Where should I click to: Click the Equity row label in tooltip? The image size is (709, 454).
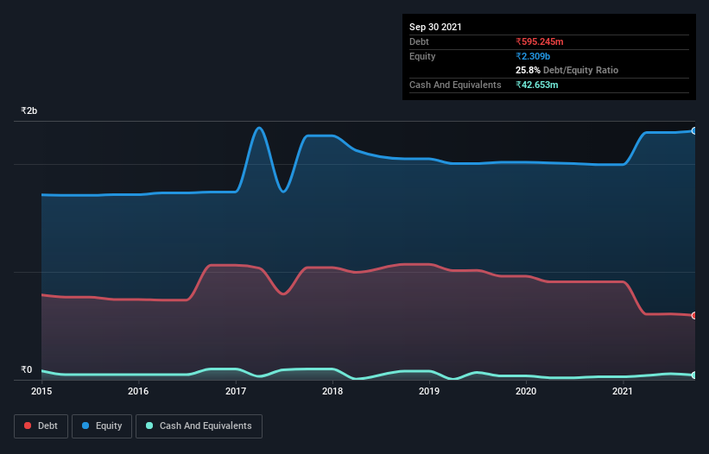pos(422,56)
